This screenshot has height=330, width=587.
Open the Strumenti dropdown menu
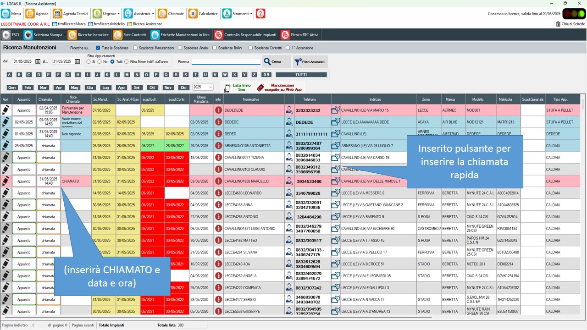238,14
